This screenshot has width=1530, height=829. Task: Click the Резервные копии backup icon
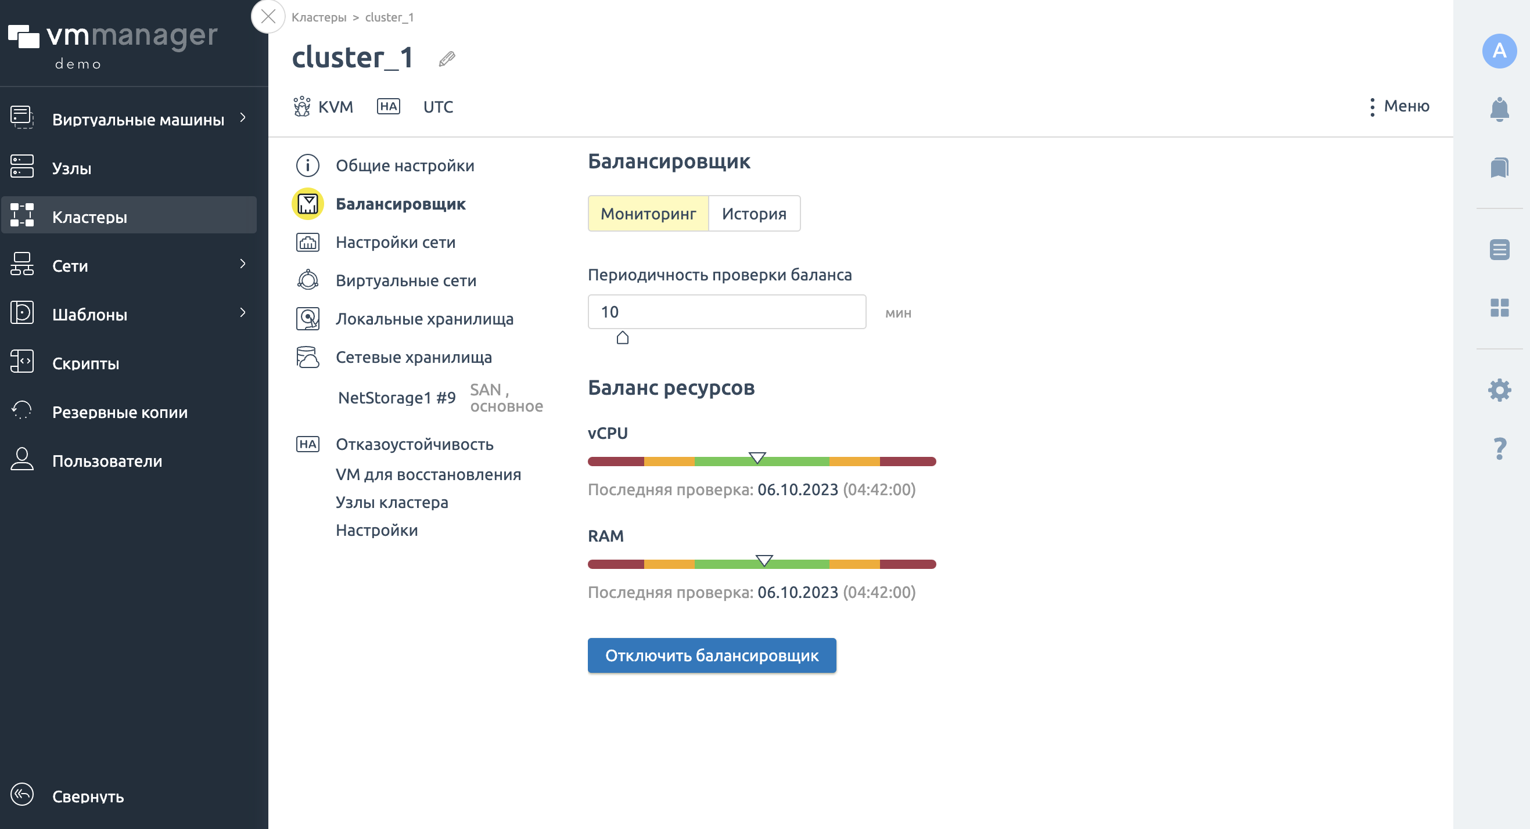(x=22, y=410)
